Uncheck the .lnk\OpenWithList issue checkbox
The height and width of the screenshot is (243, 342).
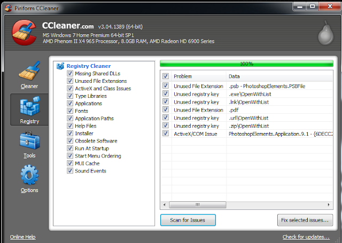pyautogui.click(x=166, y=101)
